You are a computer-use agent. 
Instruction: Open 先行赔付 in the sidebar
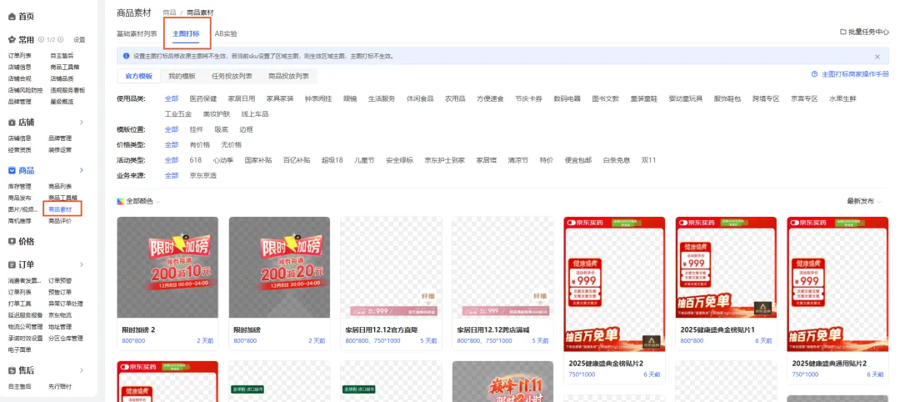pos(60,386)
